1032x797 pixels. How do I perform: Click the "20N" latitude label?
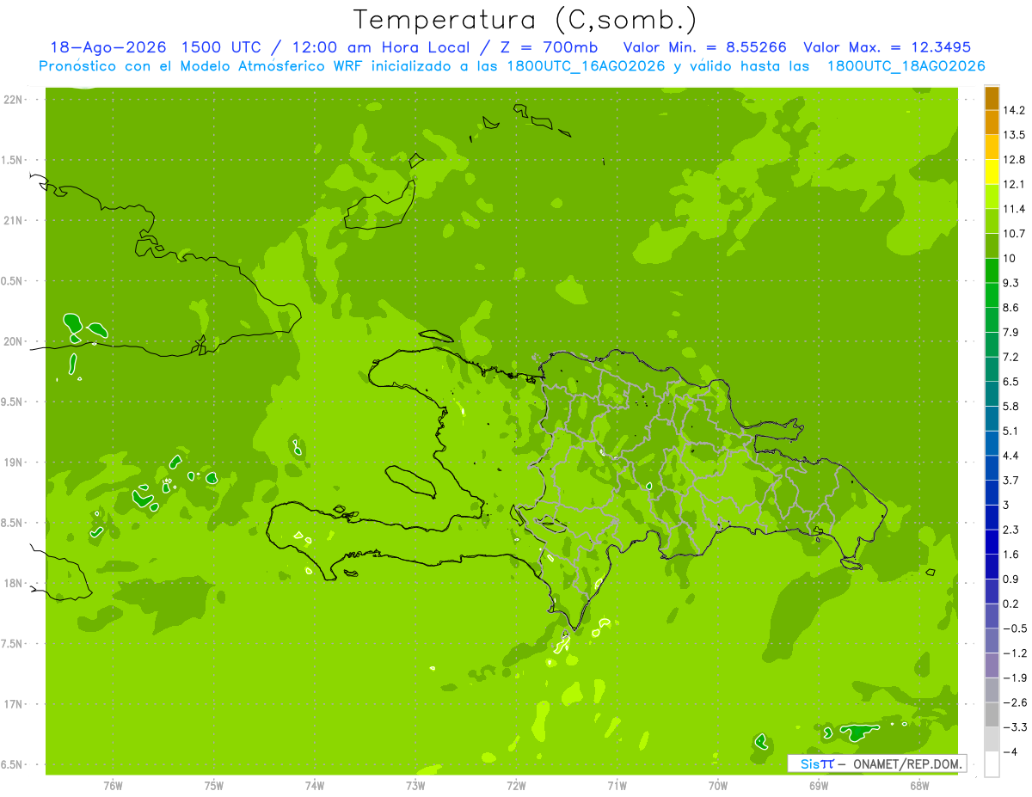(14, 342)
